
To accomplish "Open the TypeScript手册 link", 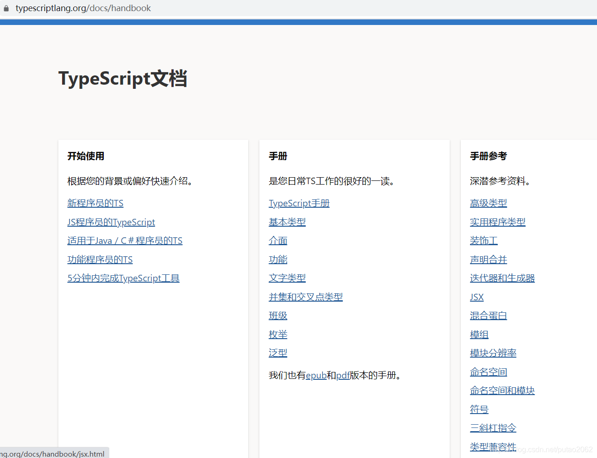I will tap(299, 203).
